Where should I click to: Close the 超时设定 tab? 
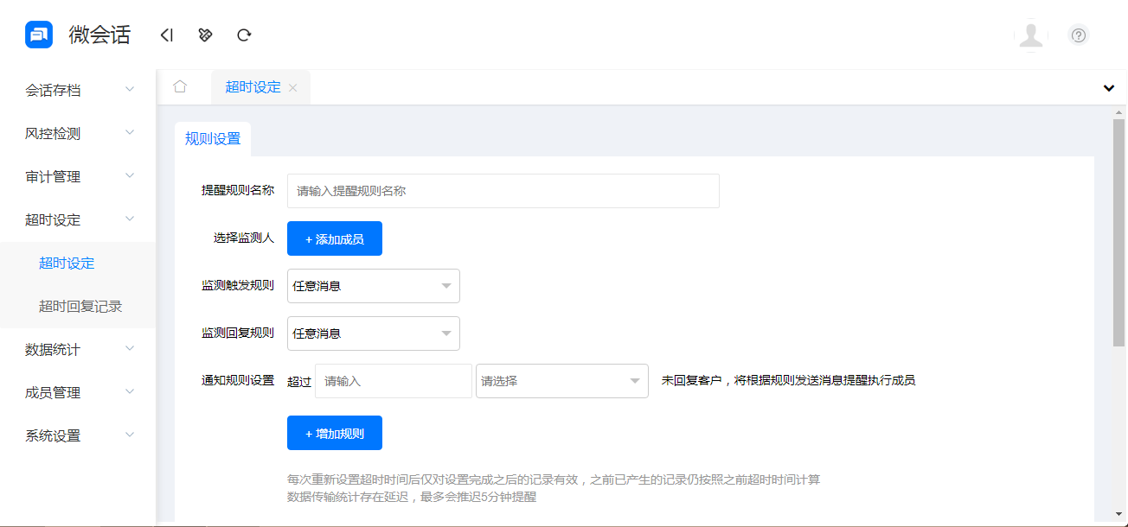tap(293, 87)
